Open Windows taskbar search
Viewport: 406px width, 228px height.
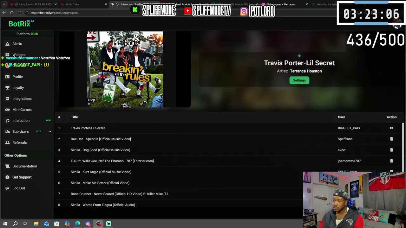pos(15,224)
